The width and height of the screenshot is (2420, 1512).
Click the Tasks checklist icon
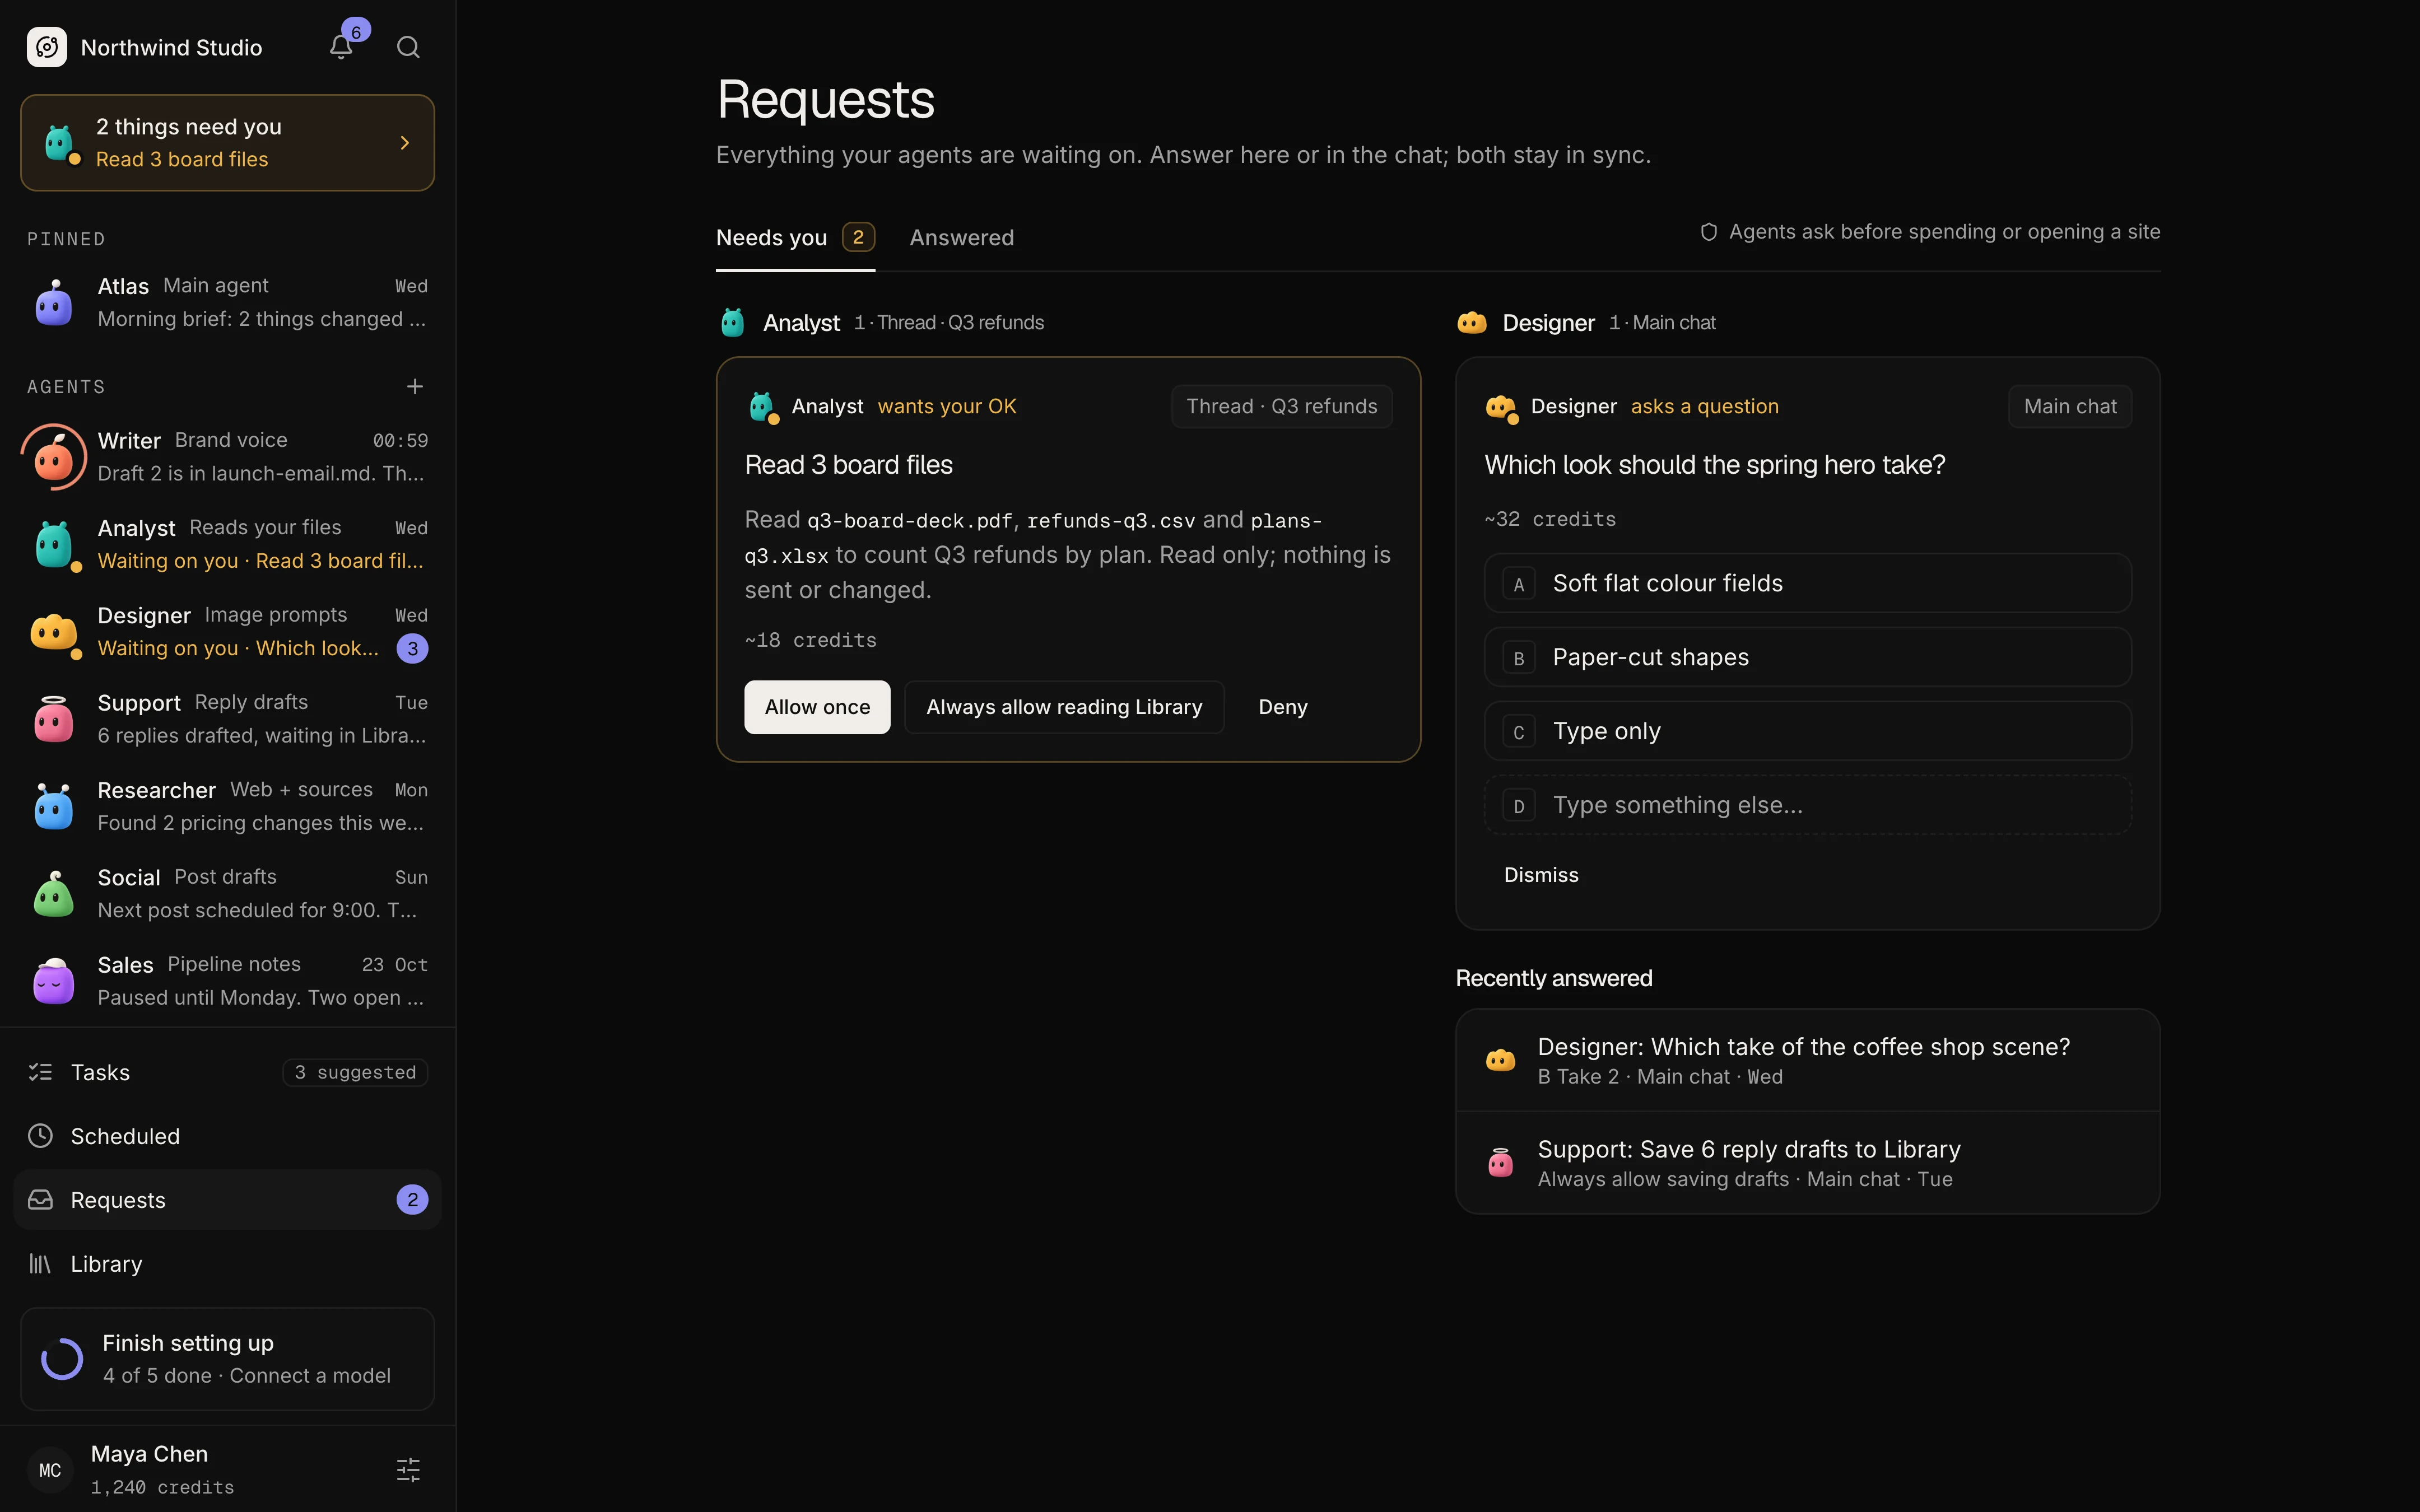coord(40,1072)
